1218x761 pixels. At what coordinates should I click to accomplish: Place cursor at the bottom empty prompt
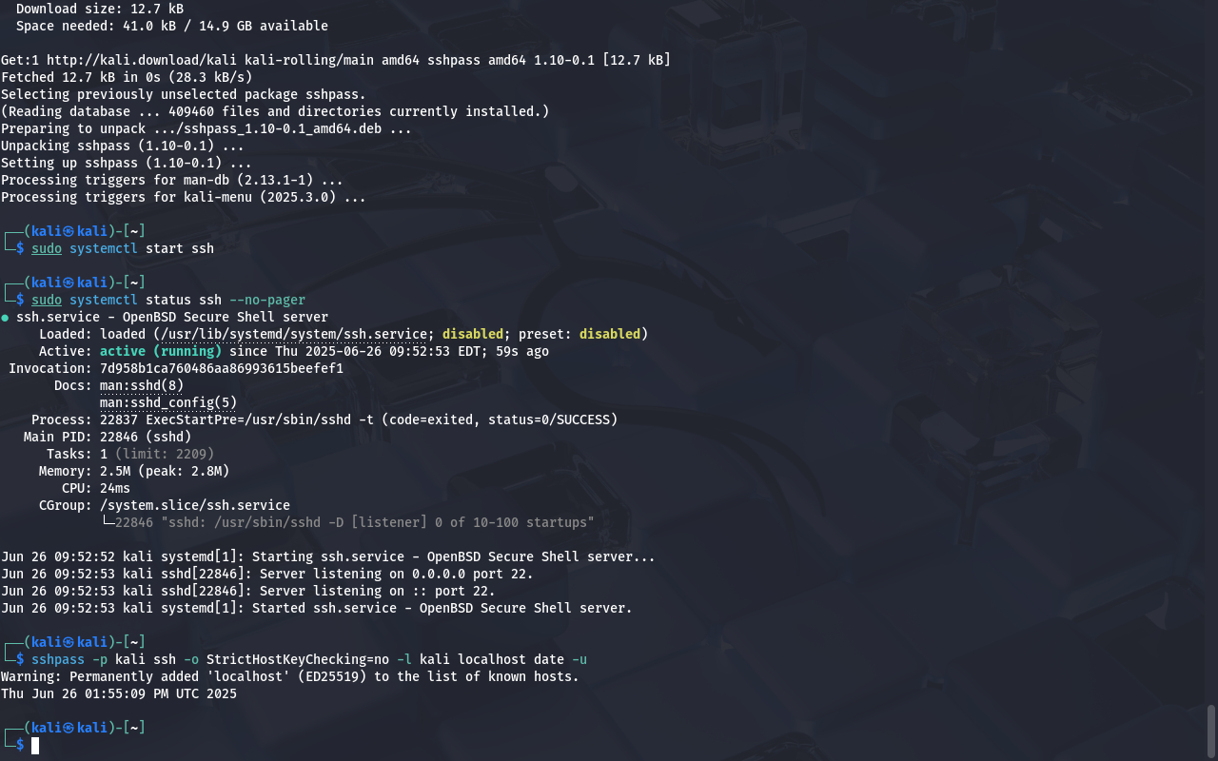pyautogui.click(x=35, y=745)
